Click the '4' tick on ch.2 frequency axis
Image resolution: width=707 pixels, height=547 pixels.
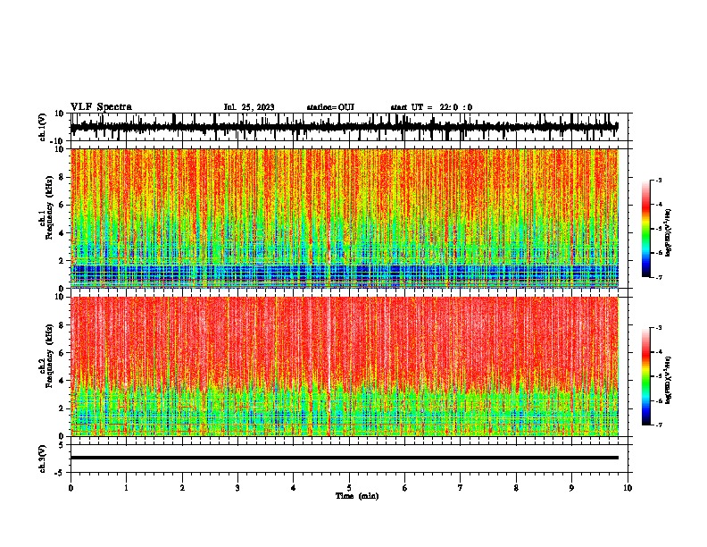point(62,381)
